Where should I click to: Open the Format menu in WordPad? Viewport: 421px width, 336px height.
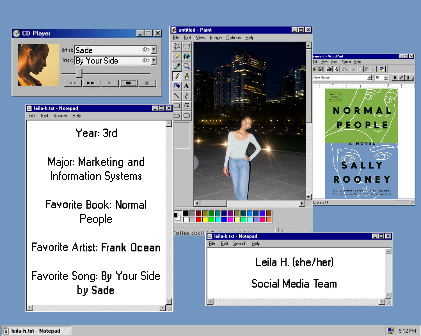pos(346,62)
